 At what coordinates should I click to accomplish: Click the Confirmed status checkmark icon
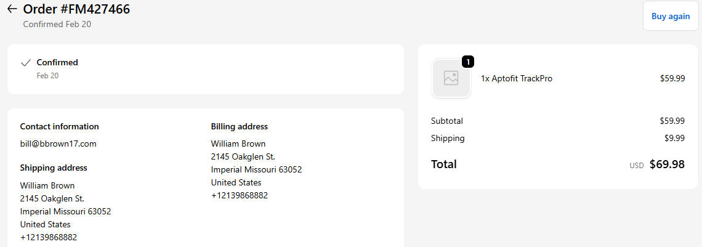[x=26, y=62]
